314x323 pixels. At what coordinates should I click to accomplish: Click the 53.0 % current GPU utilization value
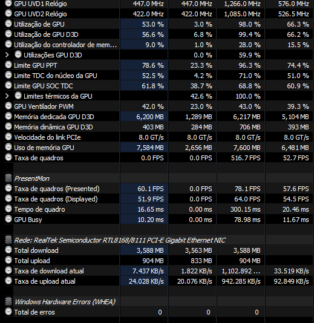point(153,24)
